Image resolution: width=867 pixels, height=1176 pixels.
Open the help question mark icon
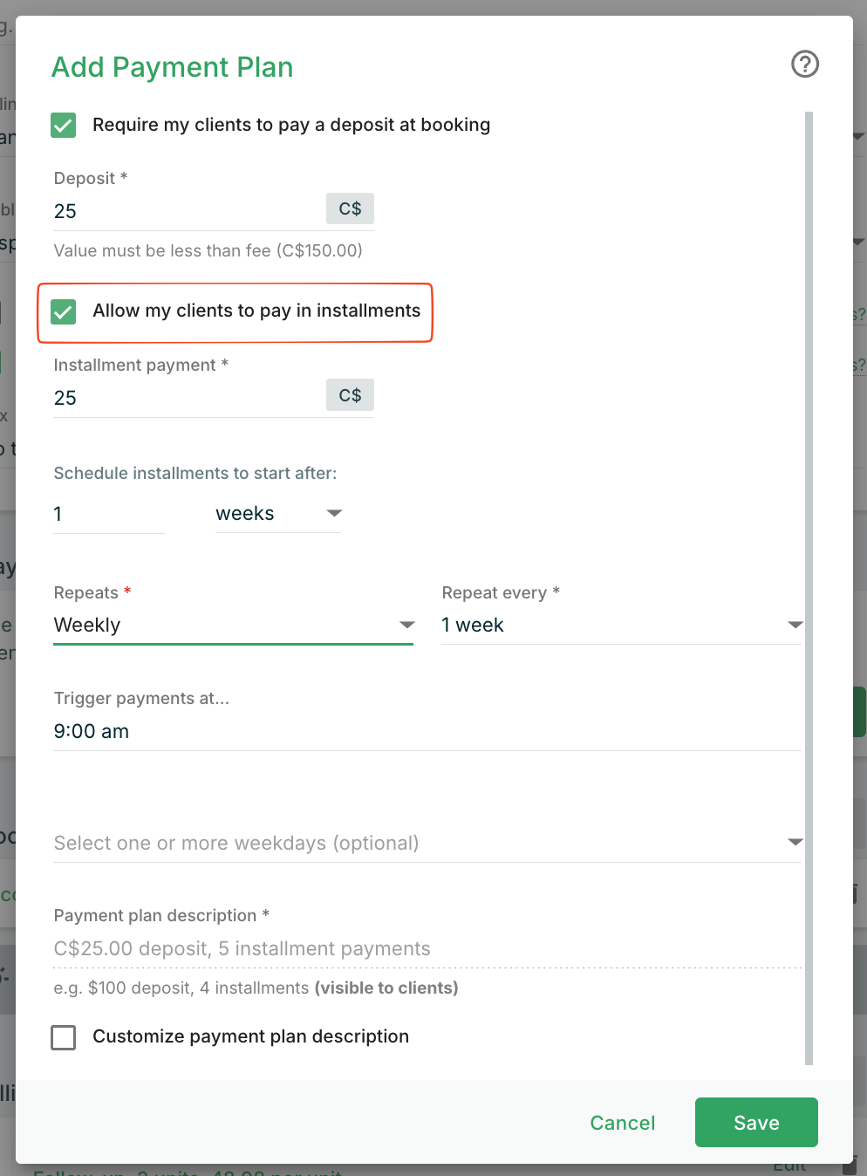coord(804,64)
